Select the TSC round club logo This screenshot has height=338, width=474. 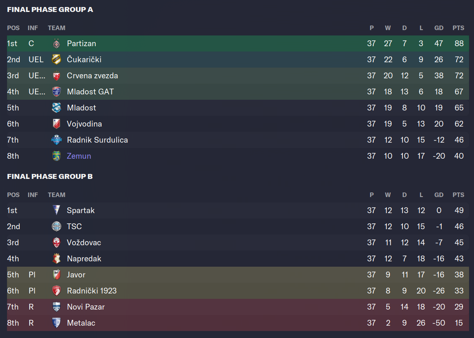(57, 226)
